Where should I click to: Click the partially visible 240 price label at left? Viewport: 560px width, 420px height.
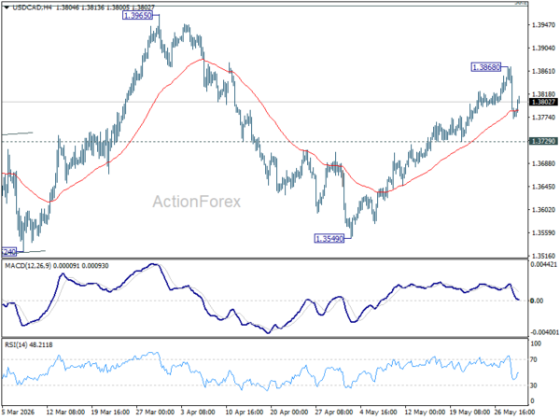pos(8,252)
